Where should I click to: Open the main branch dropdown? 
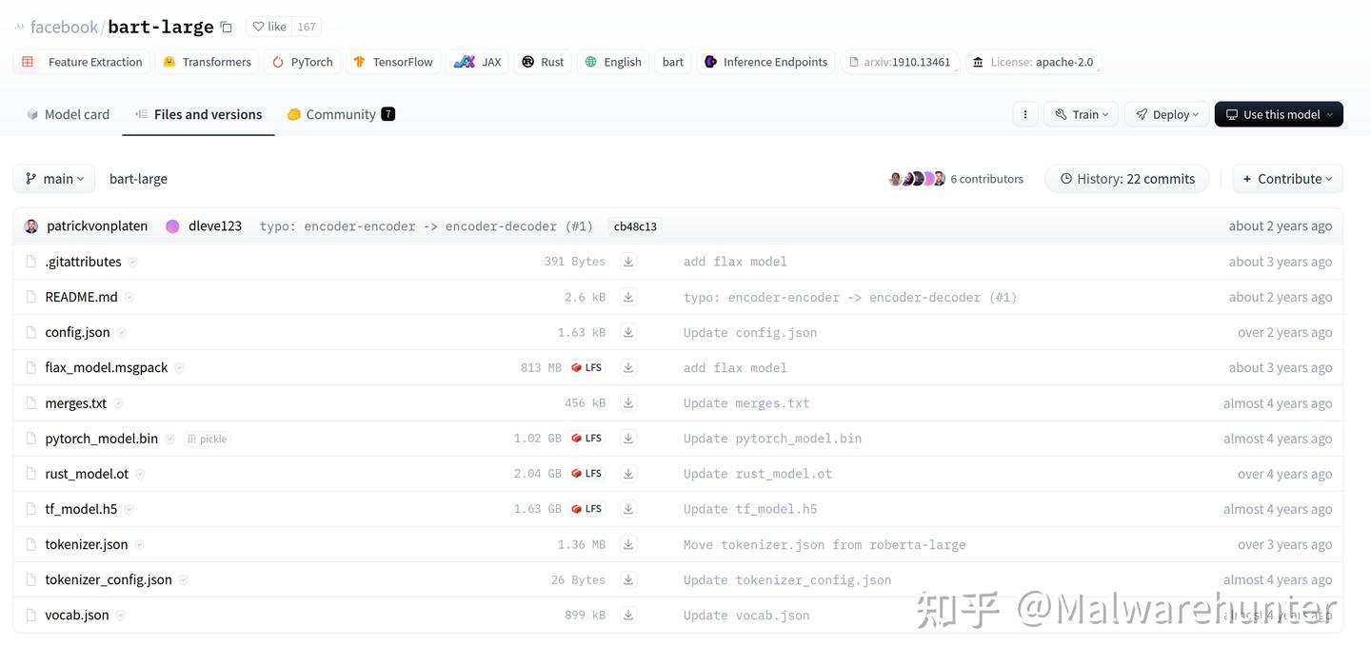click(54, 179)
